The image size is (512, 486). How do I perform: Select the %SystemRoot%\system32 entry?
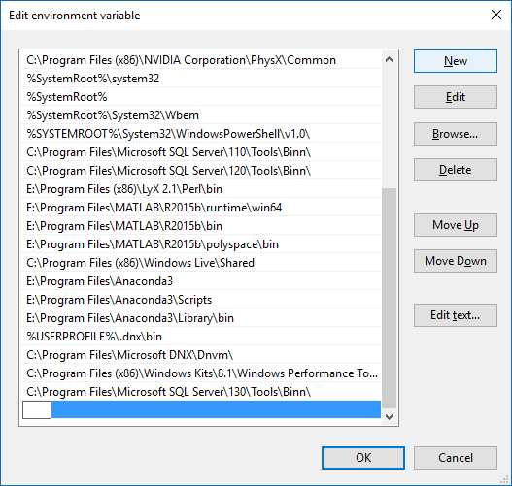(x=201, y=79)
